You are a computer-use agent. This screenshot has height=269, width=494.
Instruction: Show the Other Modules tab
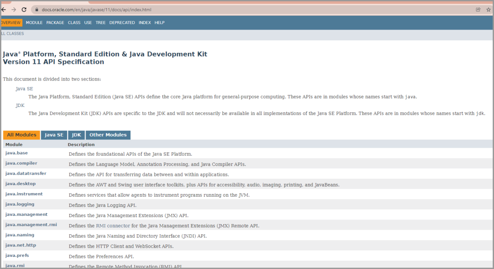click(108, 135)
